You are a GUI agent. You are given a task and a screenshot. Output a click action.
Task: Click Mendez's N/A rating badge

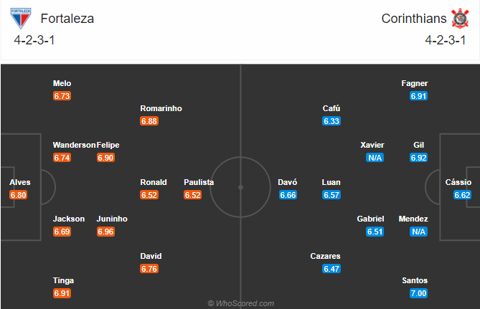(419, 232)
